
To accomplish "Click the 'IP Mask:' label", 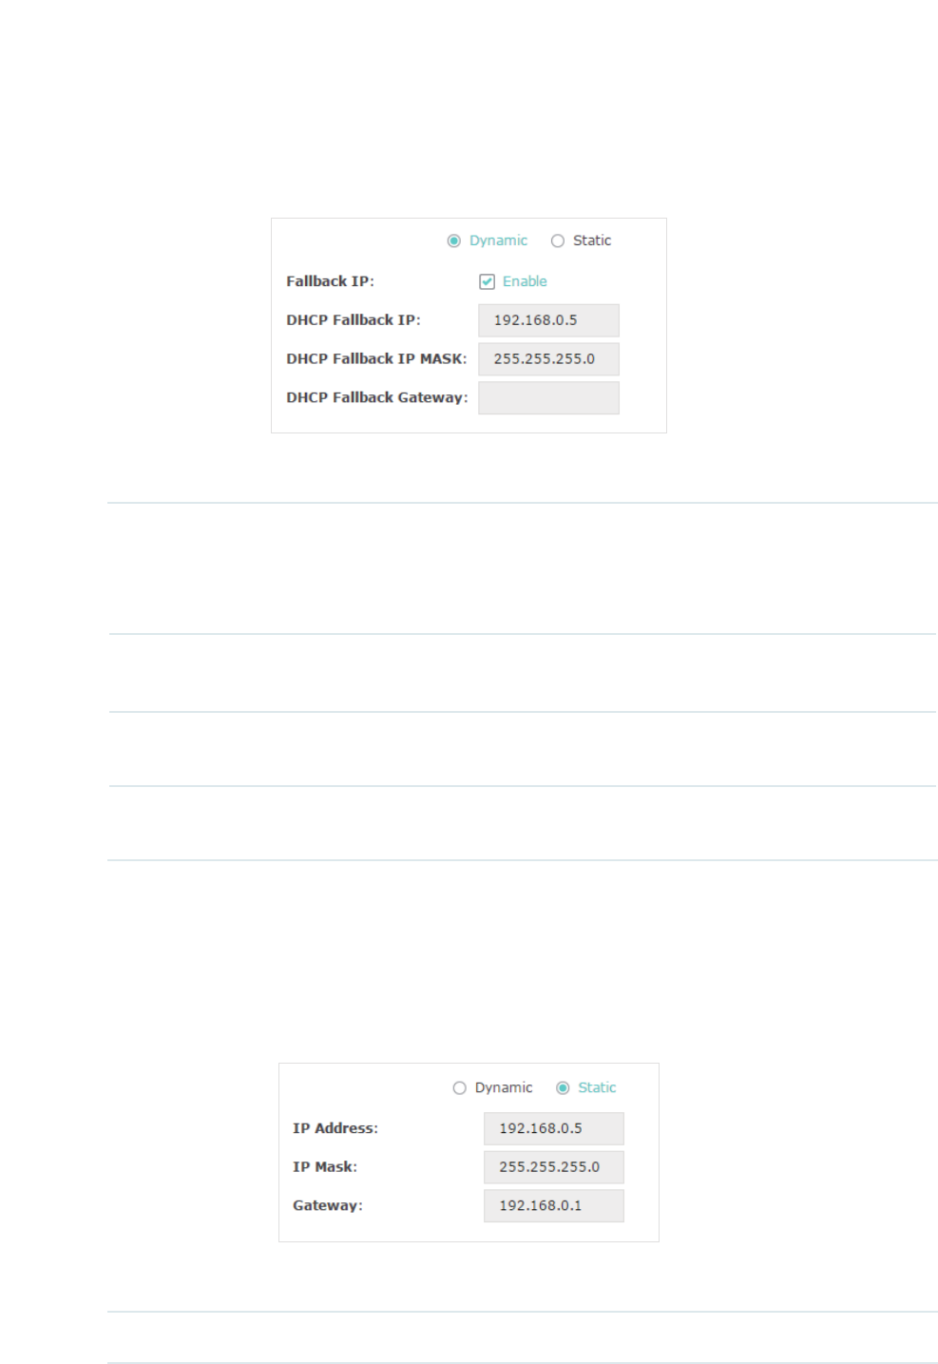I will (x=325, y=1167).
